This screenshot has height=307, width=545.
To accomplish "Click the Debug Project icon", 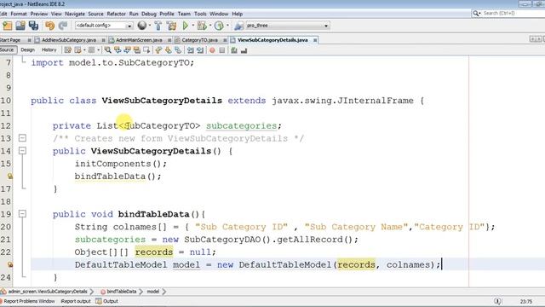I will [x=202, y=26].
